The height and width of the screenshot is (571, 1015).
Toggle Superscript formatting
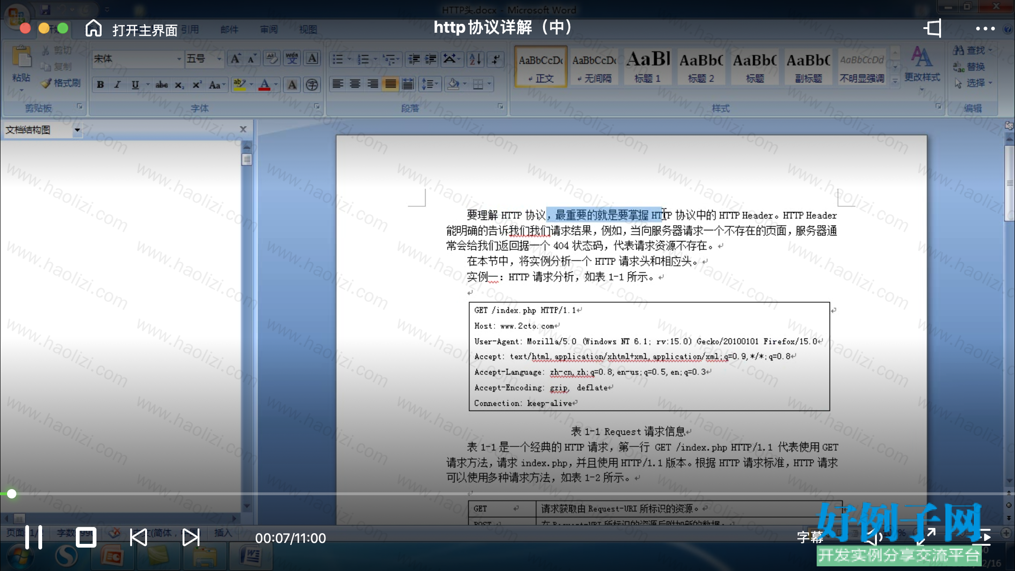tap(197, 85)
